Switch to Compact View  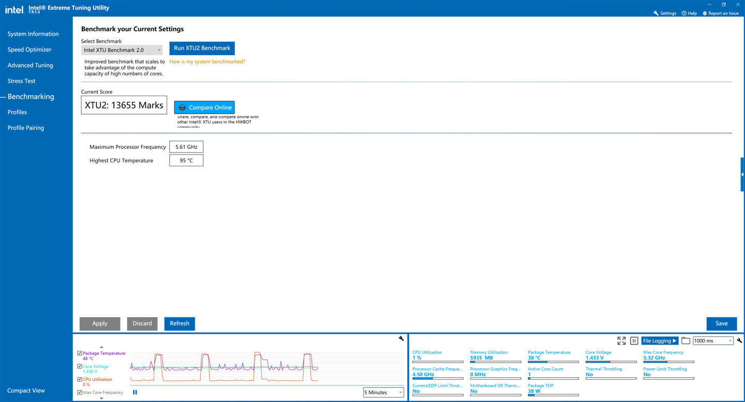[x=26, y=391]
